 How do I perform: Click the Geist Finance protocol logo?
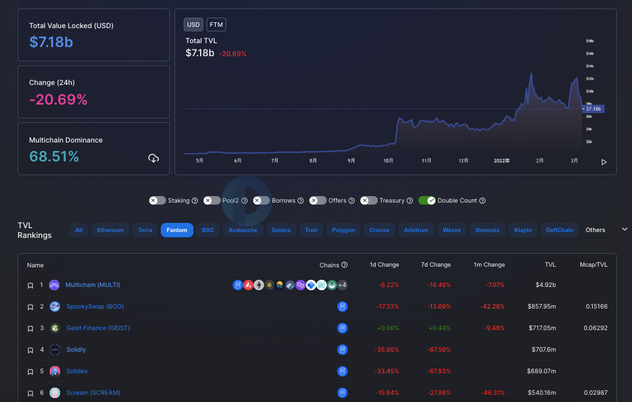pos(55,328)
